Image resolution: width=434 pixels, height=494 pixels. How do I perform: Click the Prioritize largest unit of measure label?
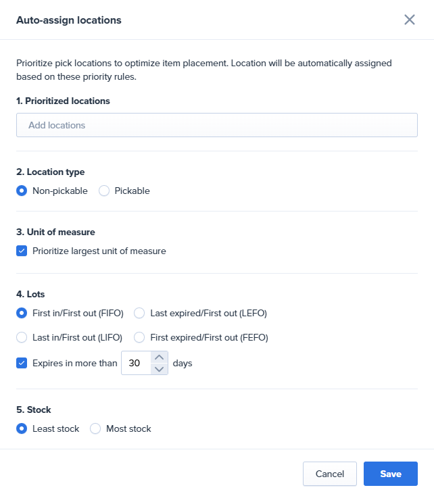[x=99, y=251]
